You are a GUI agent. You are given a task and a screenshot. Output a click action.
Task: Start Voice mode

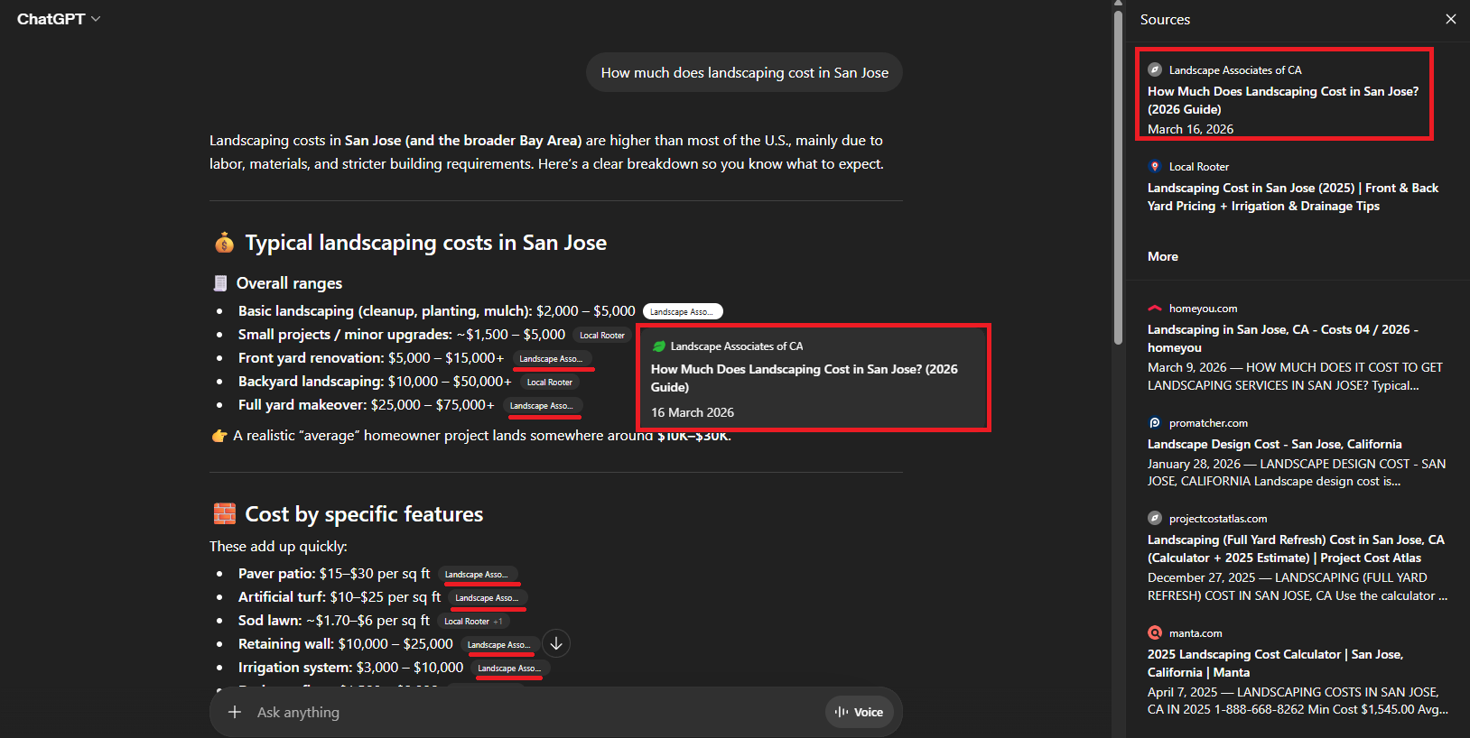point(859,712)
